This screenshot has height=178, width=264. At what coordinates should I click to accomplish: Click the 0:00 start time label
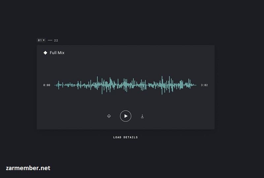pyautogui.click(x=47, y=85)
